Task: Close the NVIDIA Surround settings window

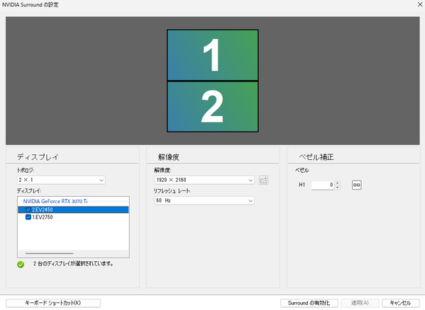Action: [x=420, y=4]
